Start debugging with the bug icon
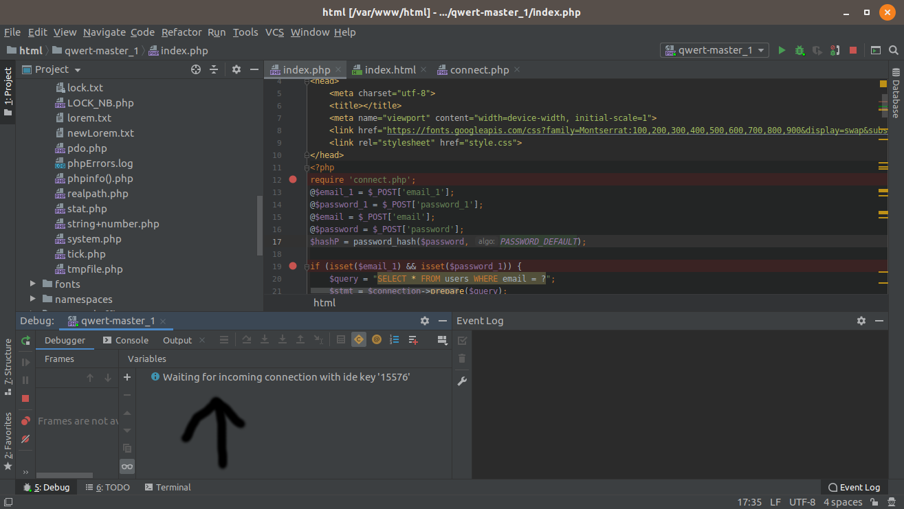Viewport: 904px width, 509px height. pyautogui.click(x=800, y=50)
